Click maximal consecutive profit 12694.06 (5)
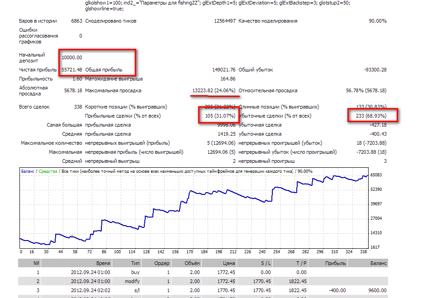This screenshot has width=437, height=298. coord(221,152)
